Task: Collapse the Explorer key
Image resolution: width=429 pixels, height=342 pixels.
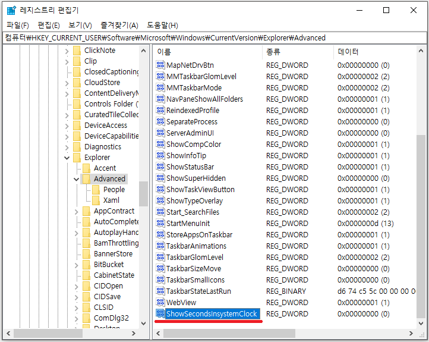Action: tap(67, 158)
